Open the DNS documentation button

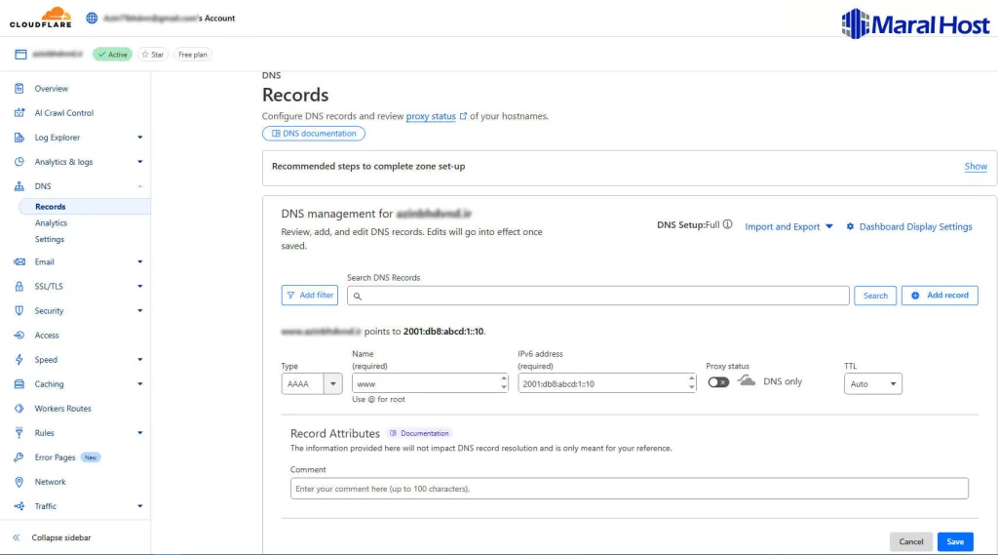pyautogui.click(x=314, y=134)
